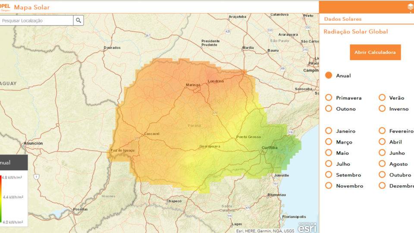Select the Verão radio option
This screenshot has width=414, height=233.
pyautogui.click(x=382, y=98)
